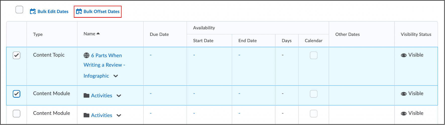Click the eye icon in the checked Content Module row
Screen dimensions: 445x125
(x=404, y=94)
